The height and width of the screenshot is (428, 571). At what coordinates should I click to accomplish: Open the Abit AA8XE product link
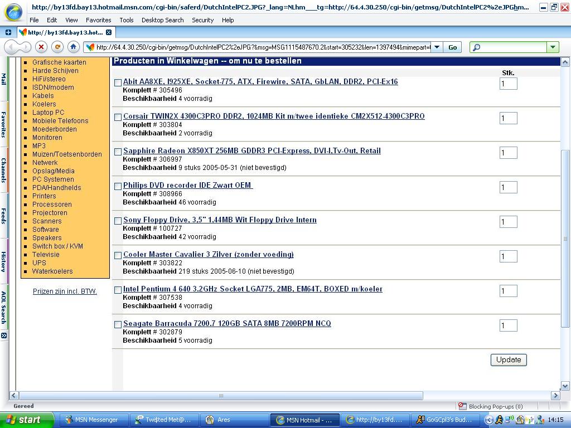pos(260,81)
